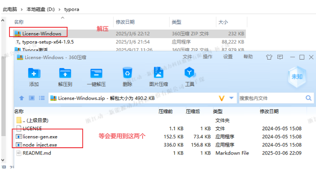Sort archive list by 修改日期 column

269,111
